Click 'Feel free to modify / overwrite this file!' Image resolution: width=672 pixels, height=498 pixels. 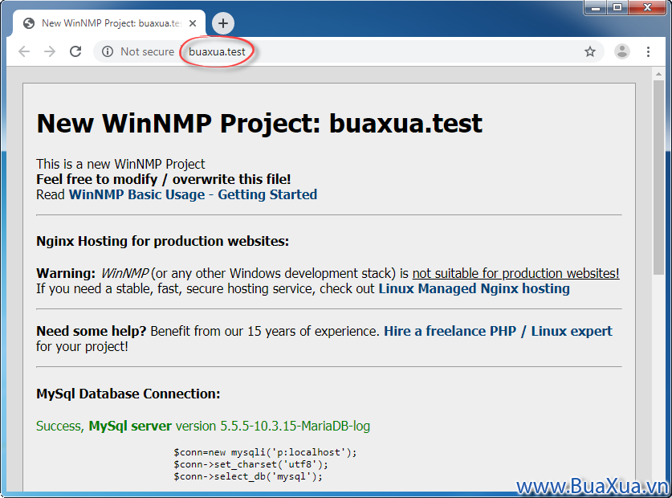pyautogui.click(x=163, y=179)
